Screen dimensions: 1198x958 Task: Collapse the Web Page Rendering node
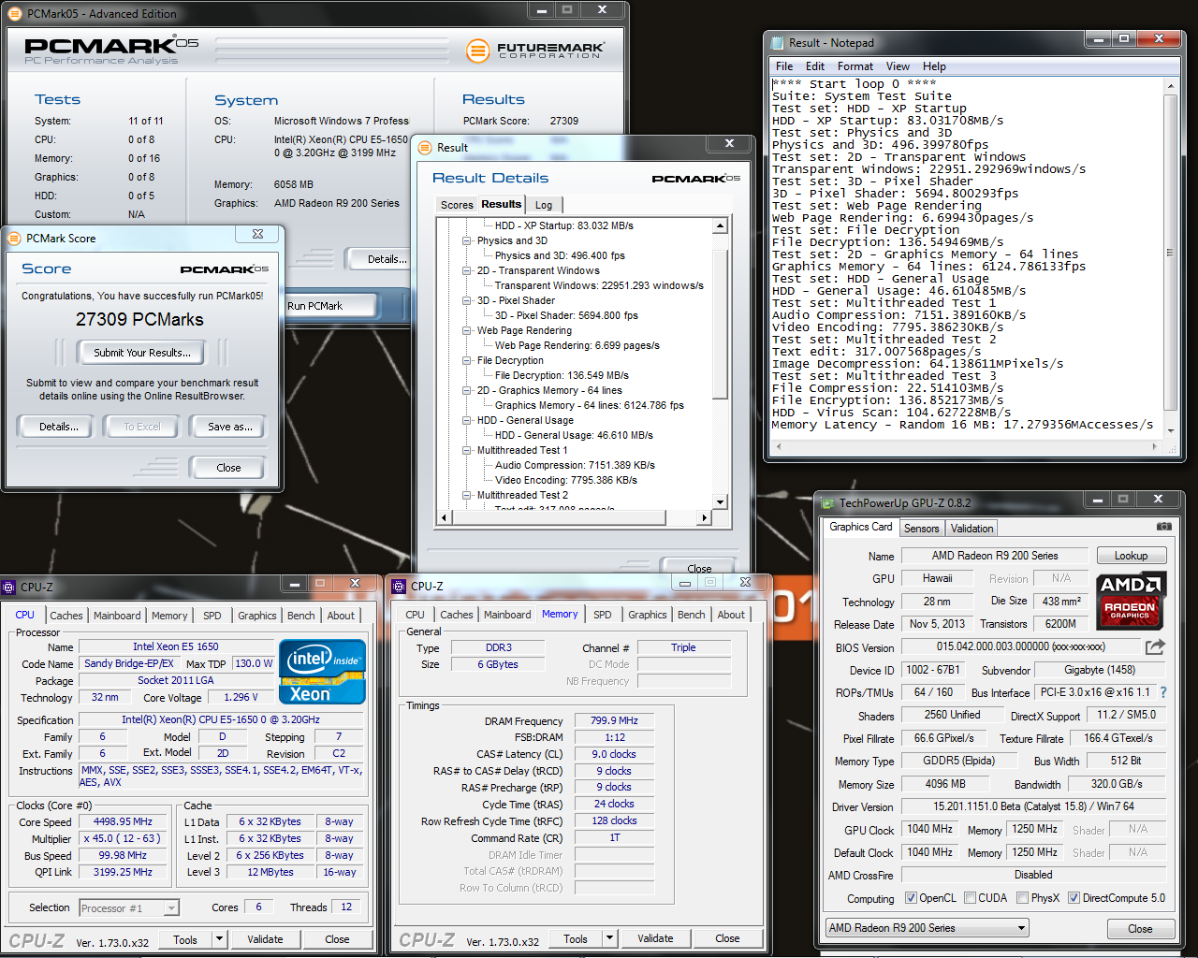(x=466, y=330)
